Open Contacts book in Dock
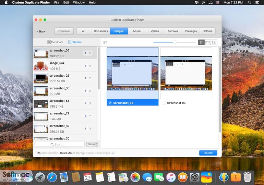 (76, 177)
